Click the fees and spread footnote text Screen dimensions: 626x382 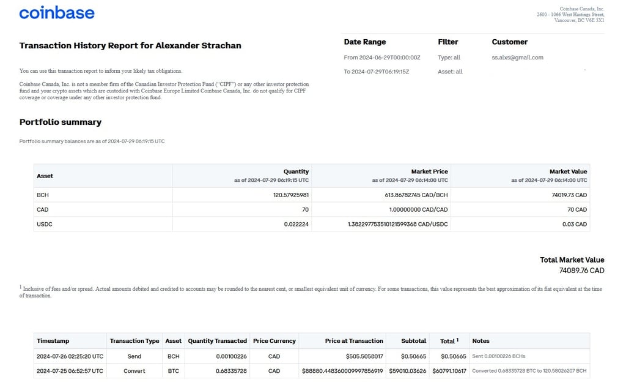(311, 291)
